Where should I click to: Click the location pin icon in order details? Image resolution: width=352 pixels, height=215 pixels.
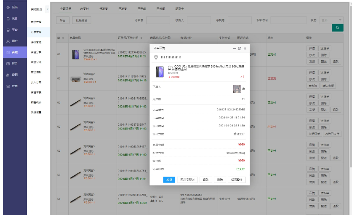(x=156, y=57)
